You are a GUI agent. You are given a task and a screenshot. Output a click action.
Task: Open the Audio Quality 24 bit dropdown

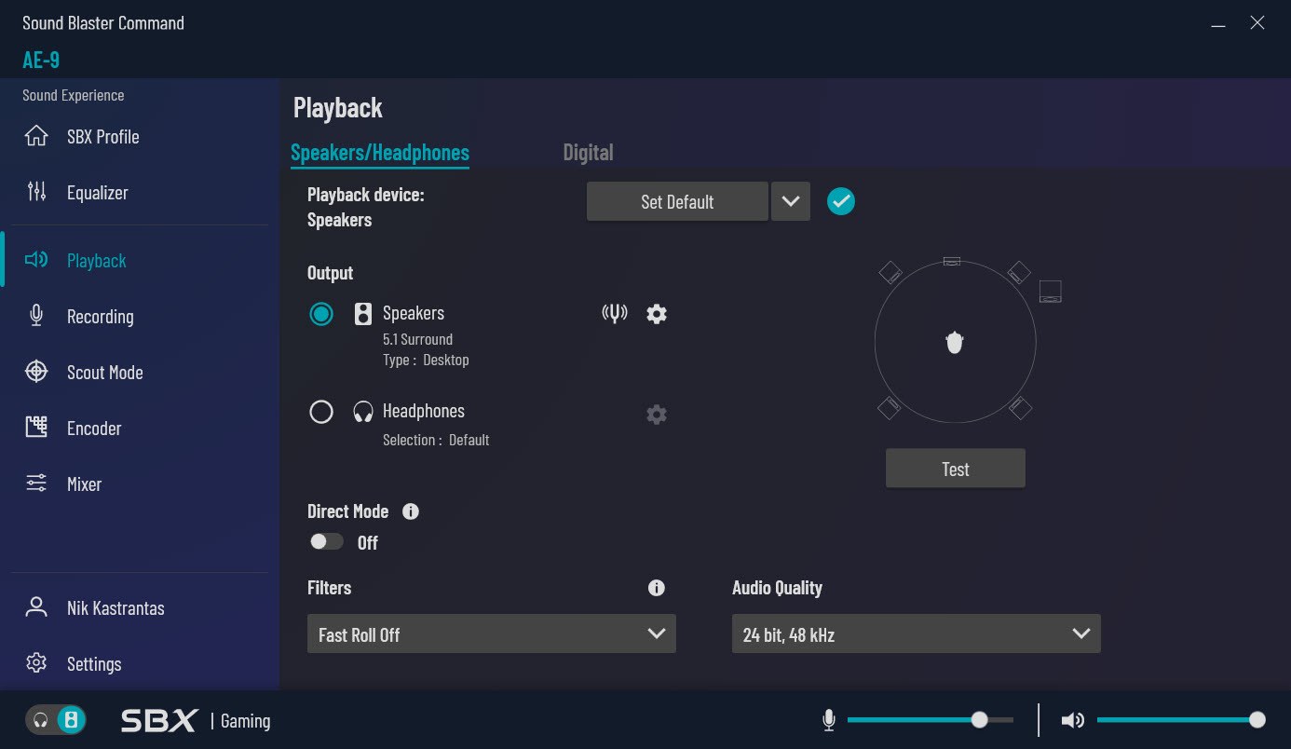tap(917, 633)
